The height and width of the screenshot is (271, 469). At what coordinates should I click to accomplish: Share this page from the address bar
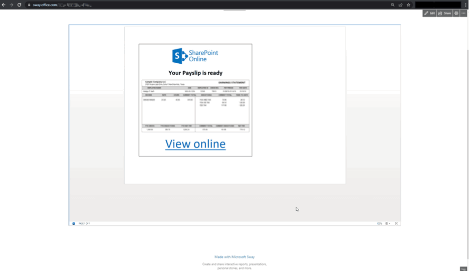400,5
